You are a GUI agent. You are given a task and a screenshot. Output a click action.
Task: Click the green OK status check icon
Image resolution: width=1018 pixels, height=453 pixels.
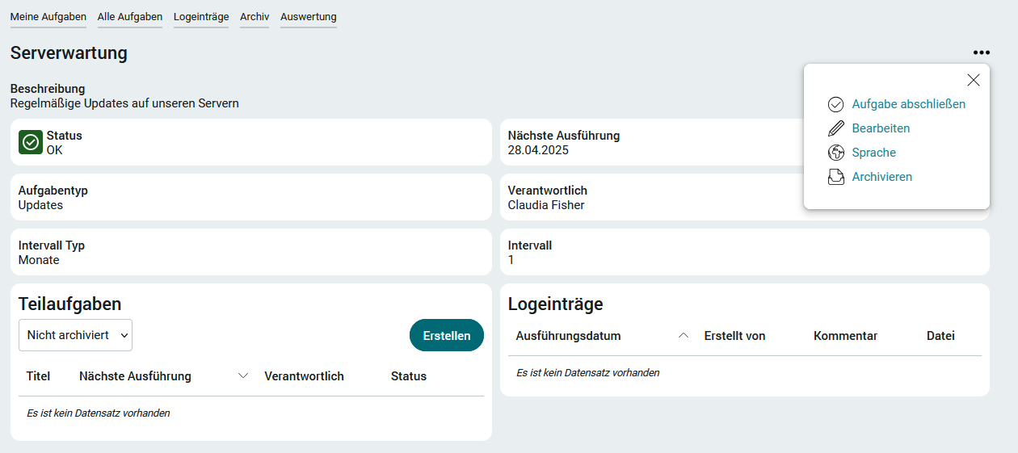click(x=31, y=142)
